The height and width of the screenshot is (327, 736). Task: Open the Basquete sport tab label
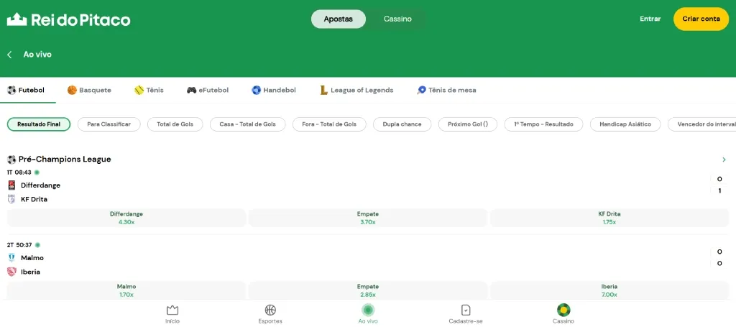(x=96, y=90)
